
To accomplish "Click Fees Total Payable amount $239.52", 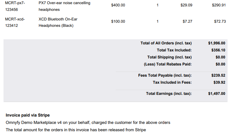I will click(x=218, y=75).
